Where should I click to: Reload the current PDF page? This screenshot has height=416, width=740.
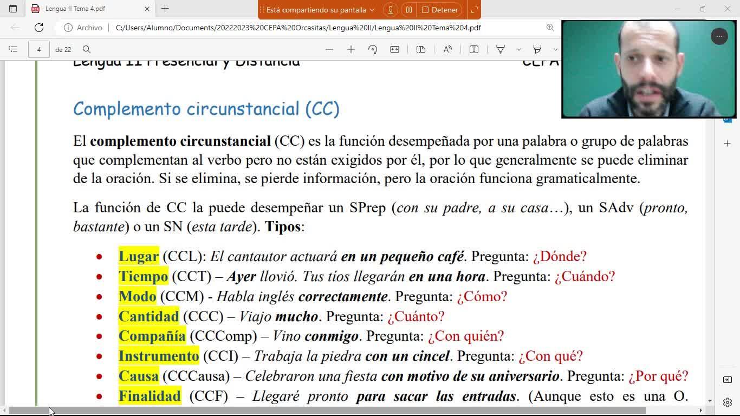[39, 28]
